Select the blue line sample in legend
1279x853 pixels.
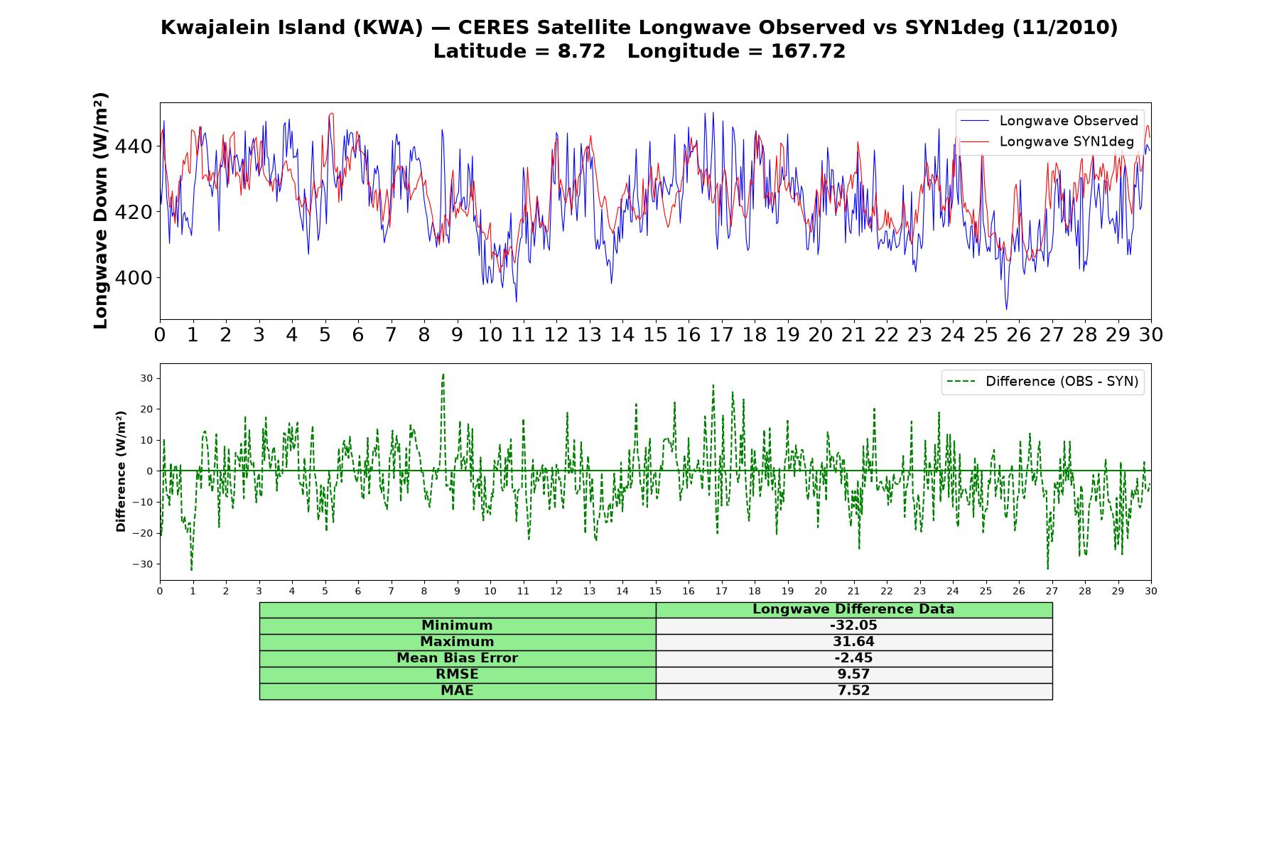click(x=974, y=121)
